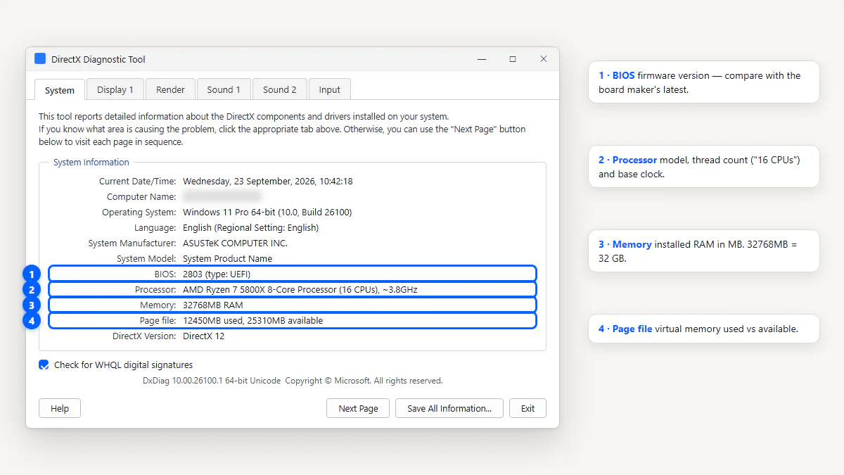Click the 'System Model:' label
The width and height of the screenshot is (844, 475).
146,258
